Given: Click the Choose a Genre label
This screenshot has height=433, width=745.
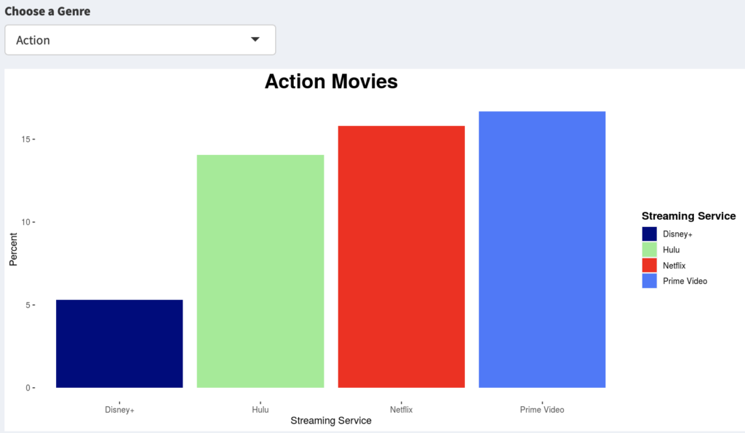Looking at the screenshot, I should point(47,12).
